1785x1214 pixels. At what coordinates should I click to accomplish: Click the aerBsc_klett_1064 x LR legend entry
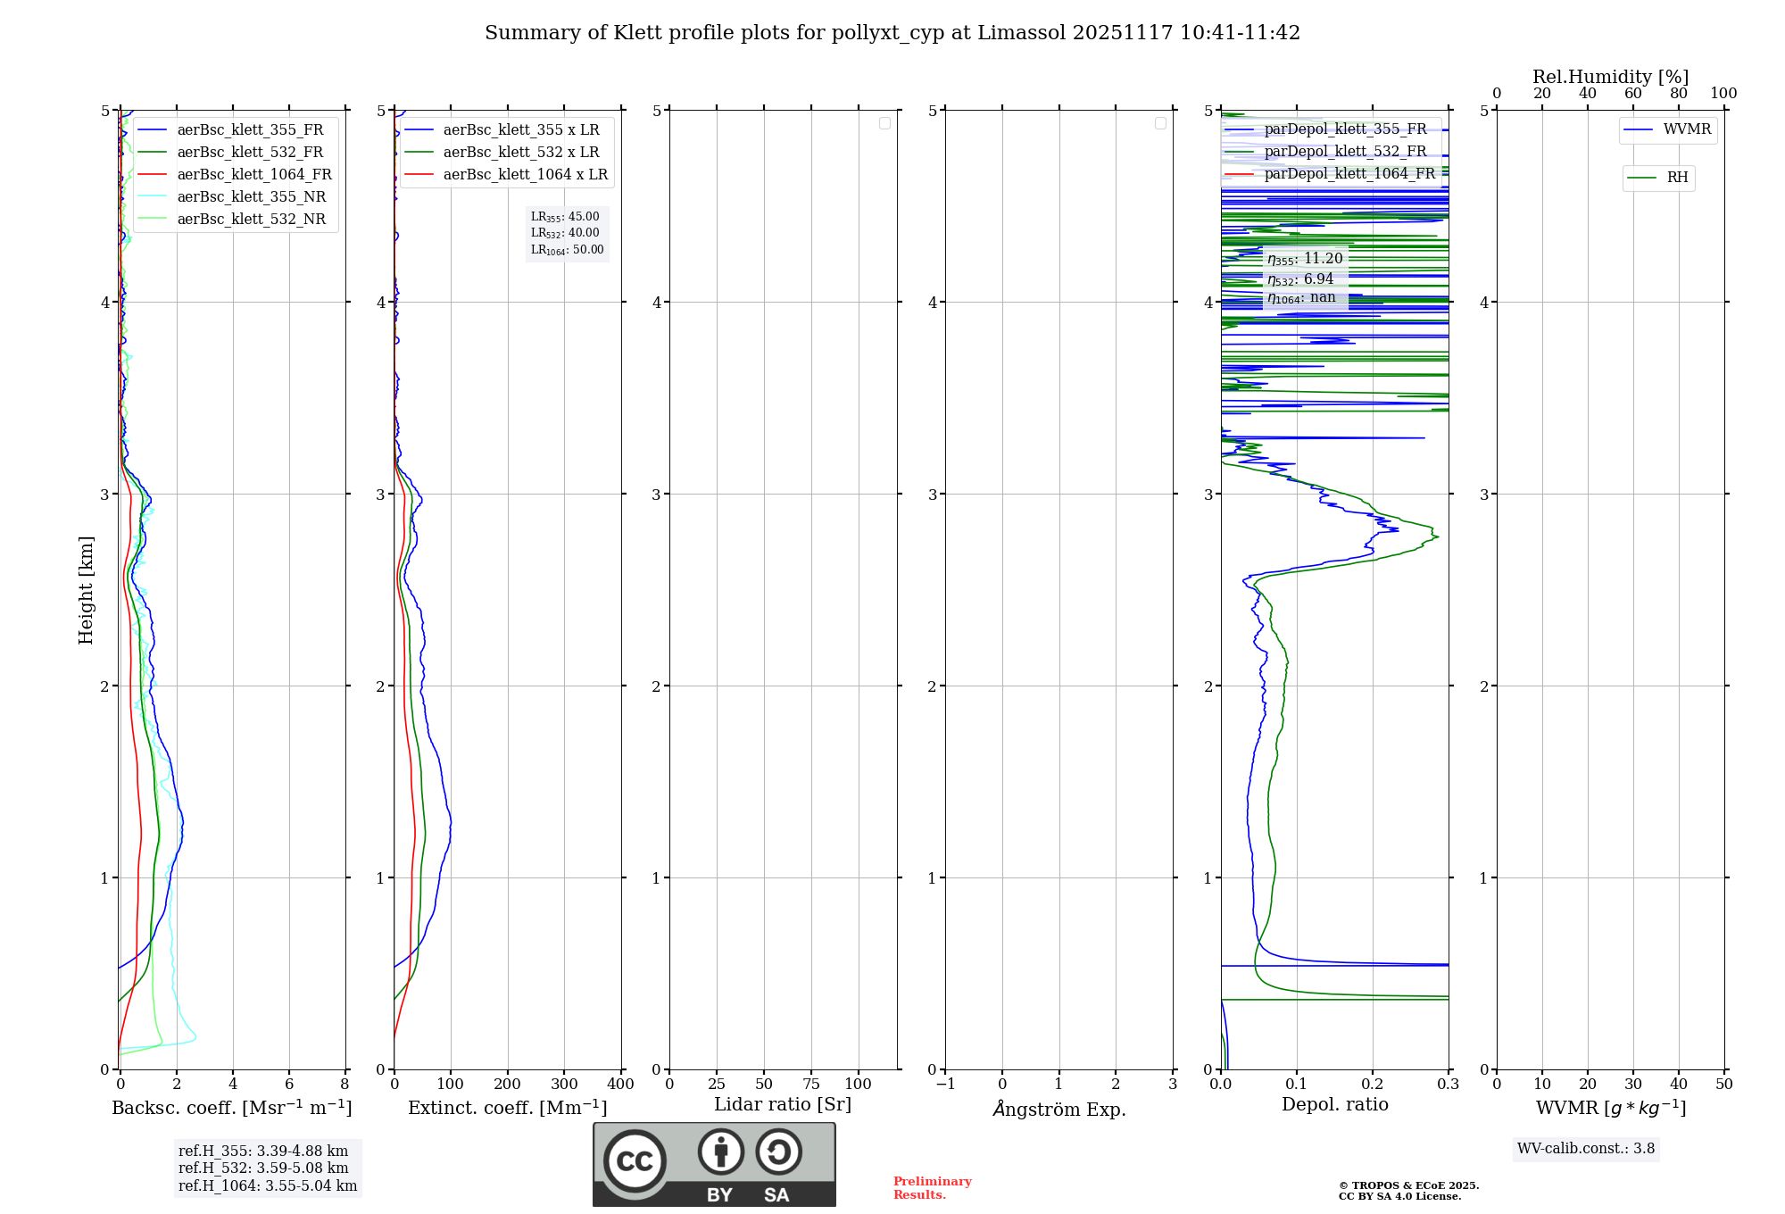525,175
